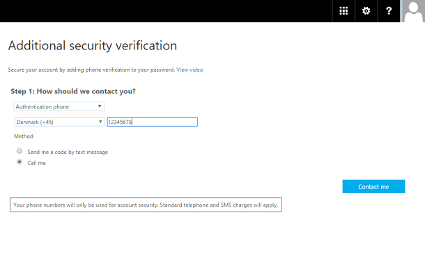
Task: Click the 'Secure your account' description text
Action: click(91, 70)
